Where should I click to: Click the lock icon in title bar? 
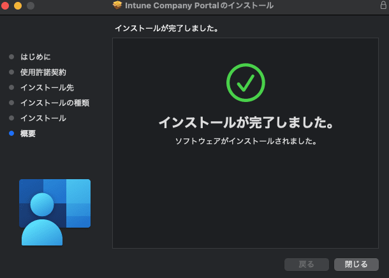pyautogui.click(x=383, y=5)
